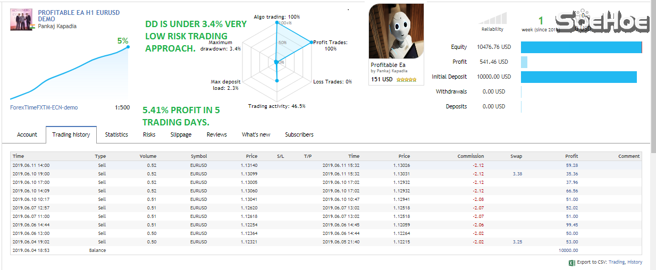
Task: Export CSV via the History link
Action: pos(634,262)
